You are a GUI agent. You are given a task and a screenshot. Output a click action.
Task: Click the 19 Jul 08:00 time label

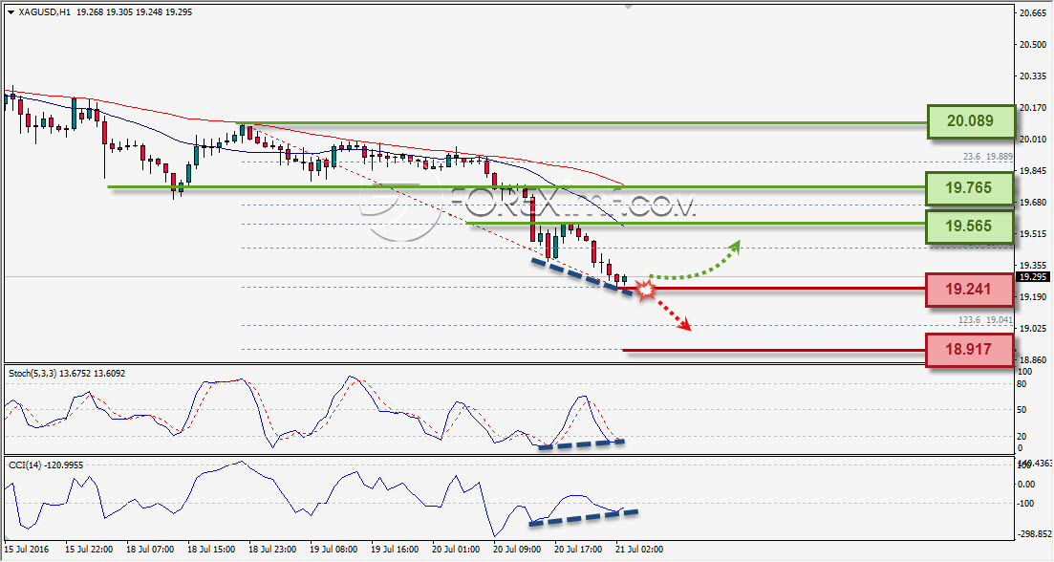333,550
